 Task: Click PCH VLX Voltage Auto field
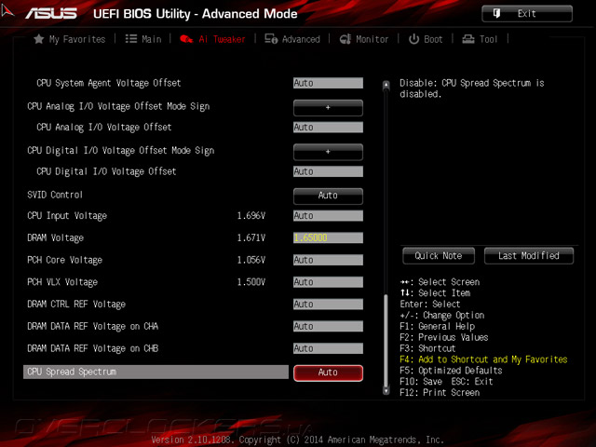coord(328,282)
